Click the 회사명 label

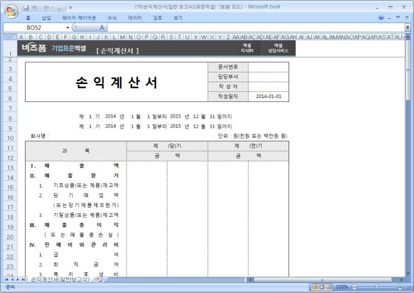40,136
